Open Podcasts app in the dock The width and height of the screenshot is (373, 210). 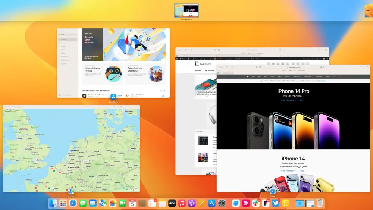(x=192, y=203)
